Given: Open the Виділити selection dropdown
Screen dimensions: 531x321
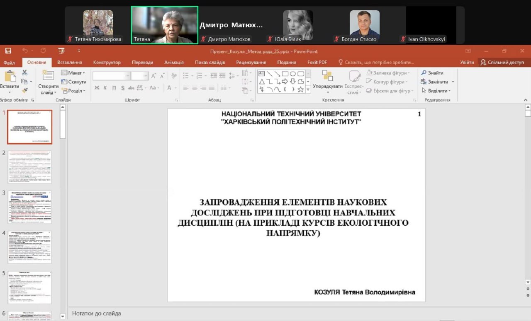Looking at the screenshot, I should [x=436, y=91].
